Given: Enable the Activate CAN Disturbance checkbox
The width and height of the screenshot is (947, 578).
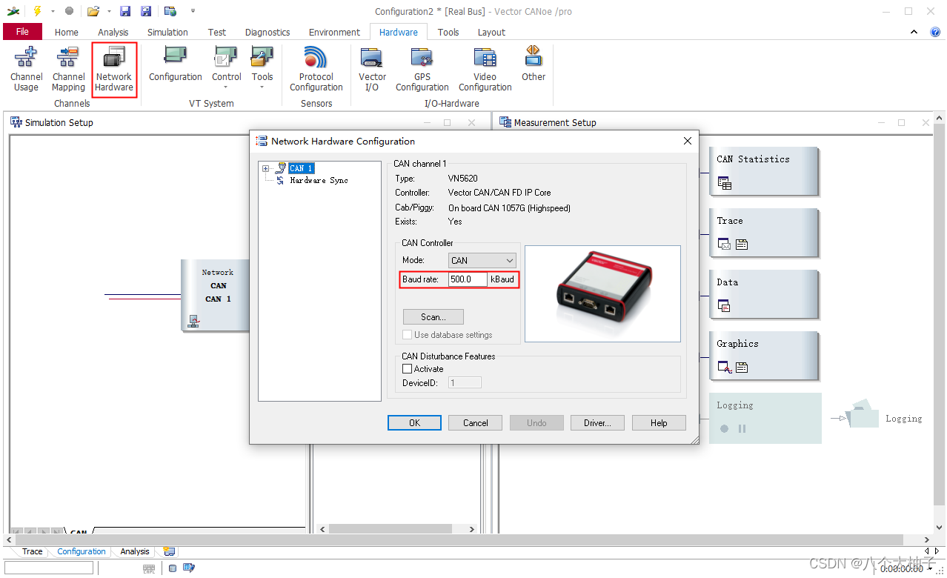Looking at the screenshot, I should [x=407, y=368].
